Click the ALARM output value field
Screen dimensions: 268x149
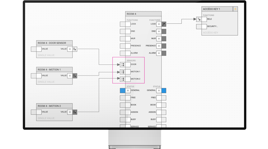pos(159,53)
